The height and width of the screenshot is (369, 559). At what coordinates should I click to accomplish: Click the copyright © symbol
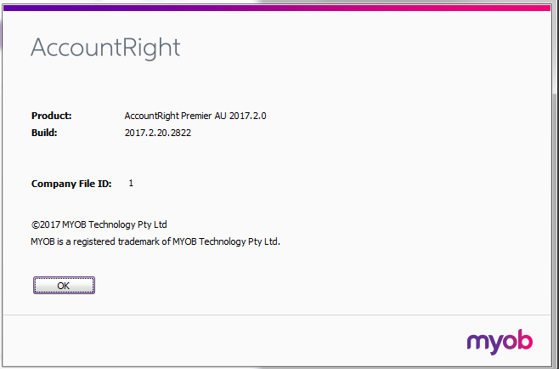coord(35,224)
